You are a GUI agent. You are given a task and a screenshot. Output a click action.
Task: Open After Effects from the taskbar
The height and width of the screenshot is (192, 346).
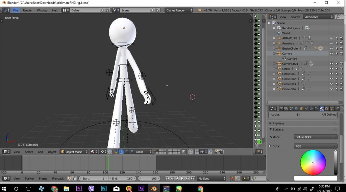click(141, 189)
